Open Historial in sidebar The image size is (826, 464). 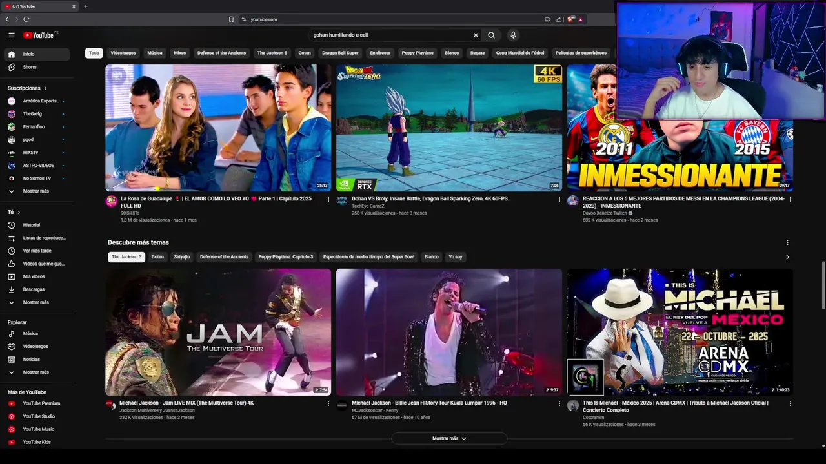pyautogui.click(x=36, y=225)
